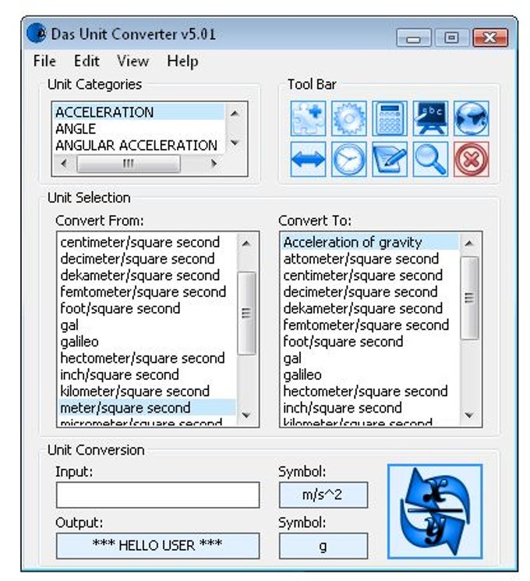Click the double-arrow swap units icon

(x=308, y=159)
